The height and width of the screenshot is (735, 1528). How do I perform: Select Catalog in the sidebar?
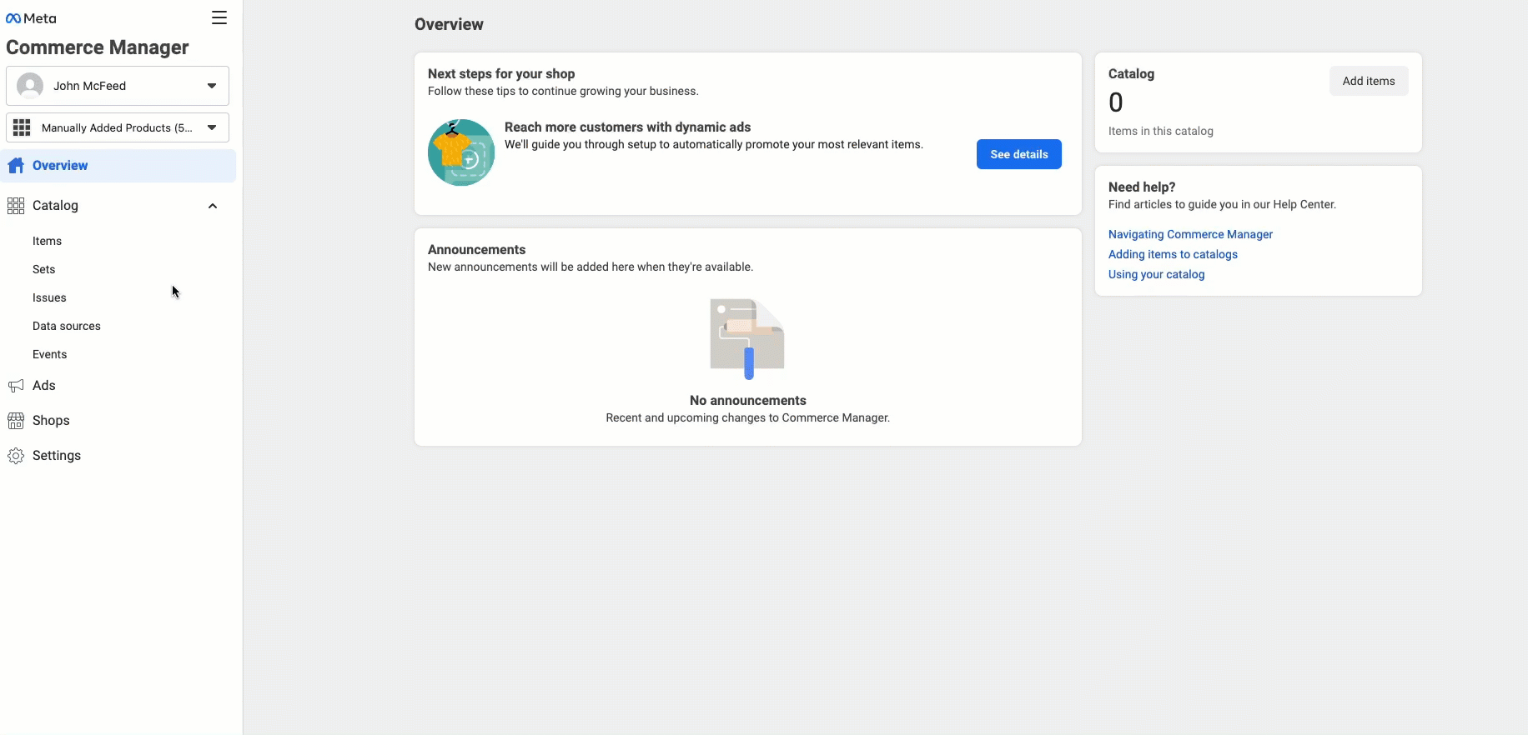[x=55, y=206]
